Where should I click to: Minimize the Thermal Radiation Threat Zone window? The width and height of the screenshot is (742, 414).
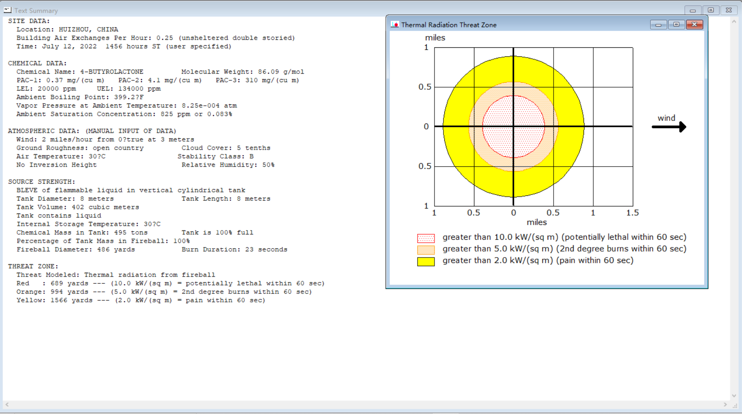(658, 25)
